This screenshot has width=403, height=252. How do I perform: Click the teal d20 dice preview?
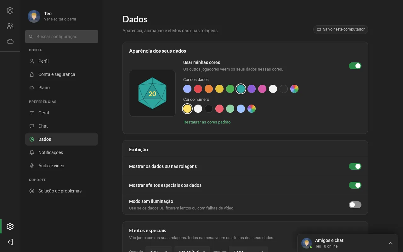[152, 93]
